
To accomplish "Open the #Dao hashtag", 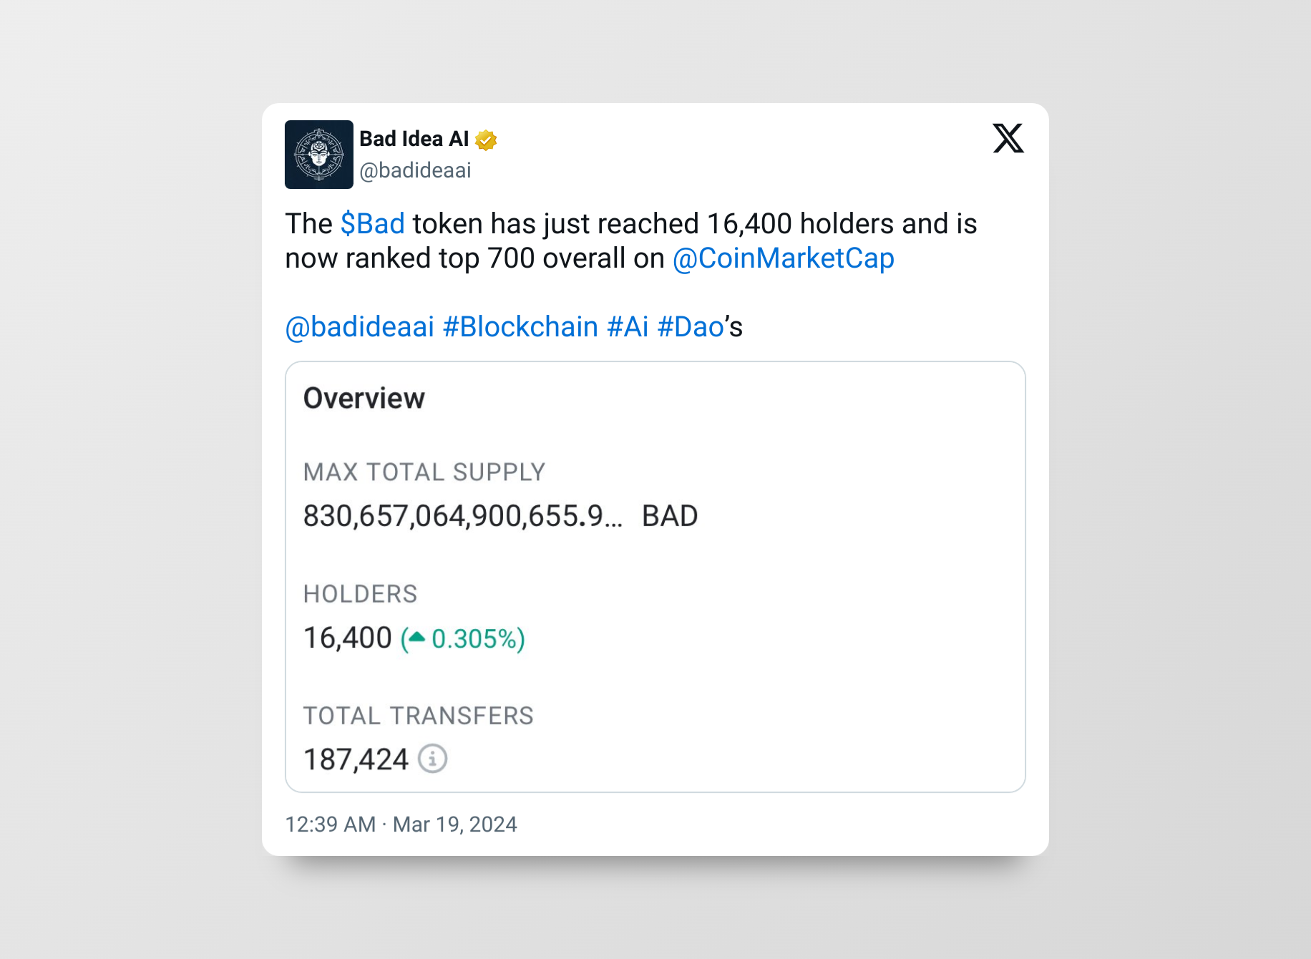I will click(691, 327).
